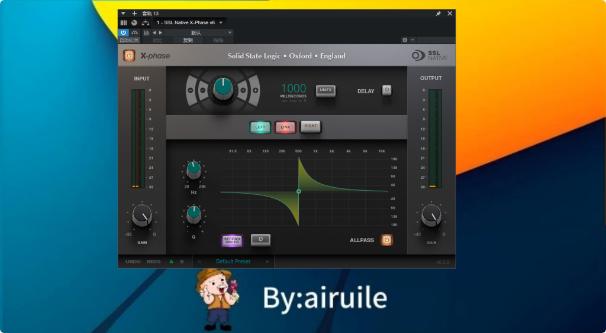Toggle the X-phase plugin power button
This screenshot has height=333, width=606.
[129, 56]
